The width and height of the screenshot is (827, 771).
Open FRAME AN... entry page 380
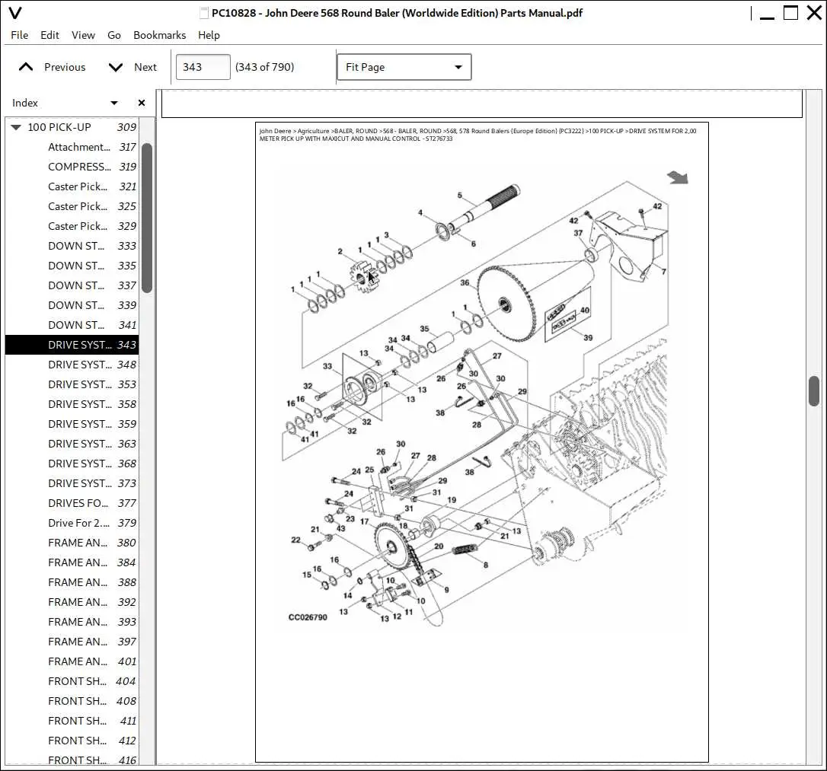pyautogui.click(x=72, y=543)
